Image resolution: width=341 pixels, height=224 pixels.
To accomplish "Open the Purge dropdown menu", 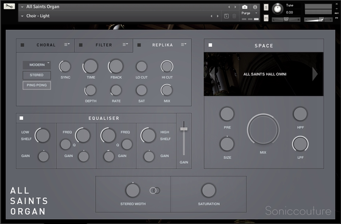I will (249, 13).
